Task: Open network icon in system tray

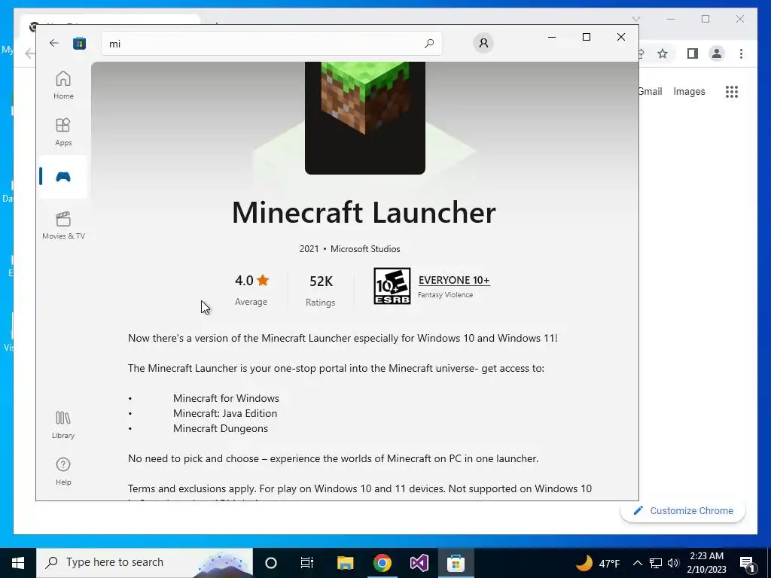Action: pyautogui.click(x=656, y=563)
